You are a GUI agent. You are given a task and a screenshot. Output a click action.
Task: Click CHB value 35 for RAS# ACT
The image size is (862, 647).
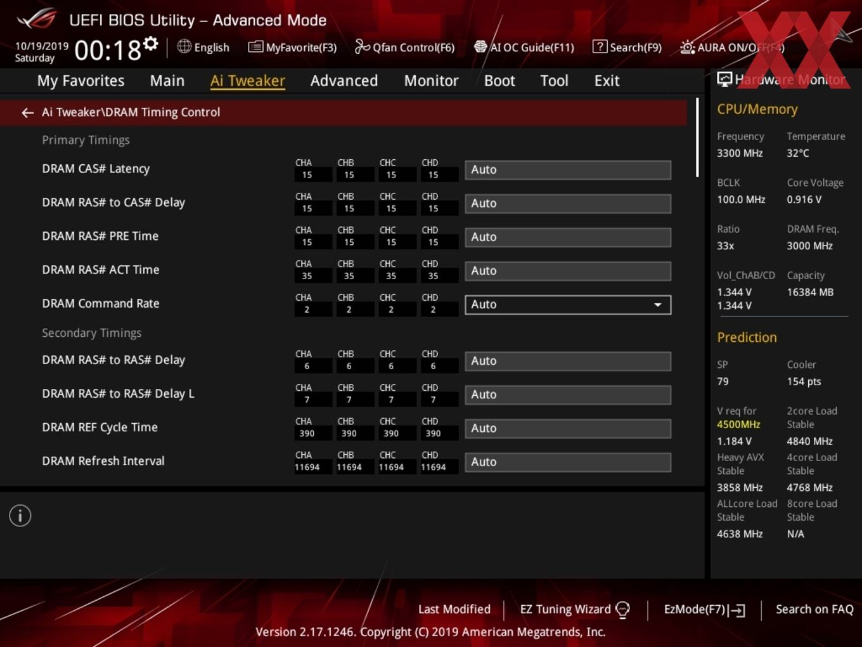pyautogui.click(x=349, y=276)
